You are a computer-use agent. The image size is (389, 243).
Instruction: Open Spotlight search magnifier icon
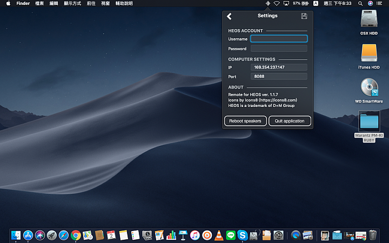point(360,3)
